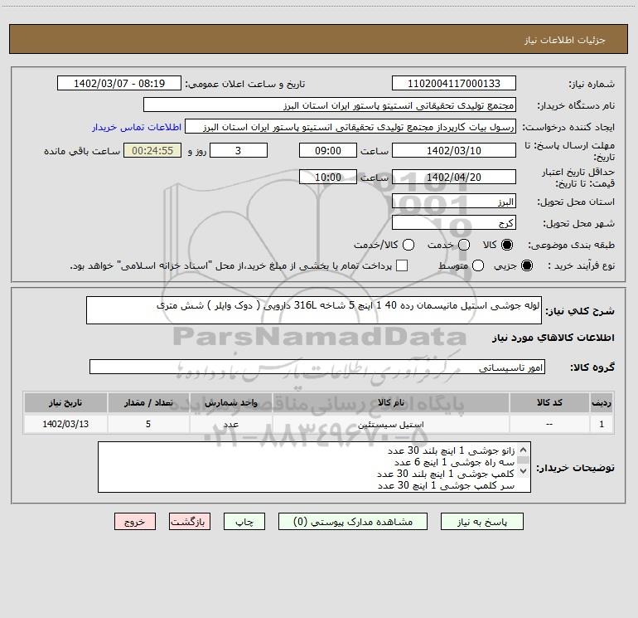Click the buyer notes line سر کلمپ جوشی
The width and height of the screenshot is (638, 618).
click(446, 485)
